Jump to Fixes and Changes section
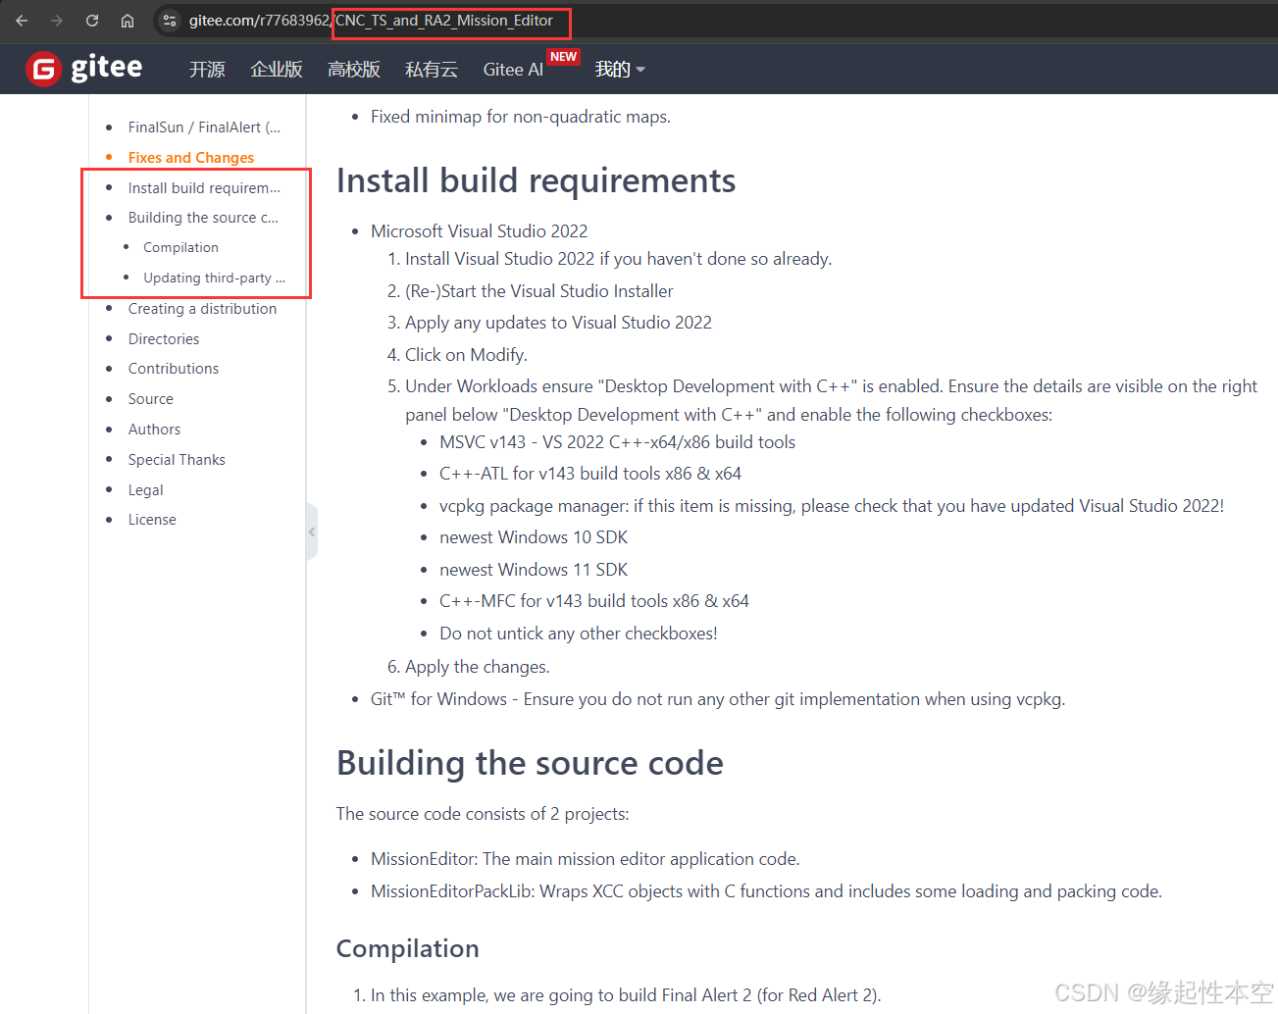This screenshot has width=1278, height=1014. pyautogui.click(x=191, y=157)
